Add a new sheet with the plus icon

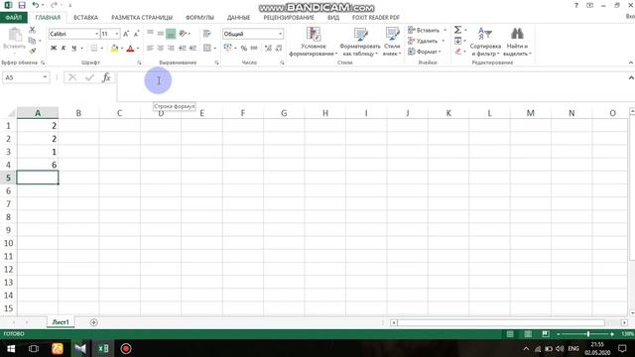point(93,322)
